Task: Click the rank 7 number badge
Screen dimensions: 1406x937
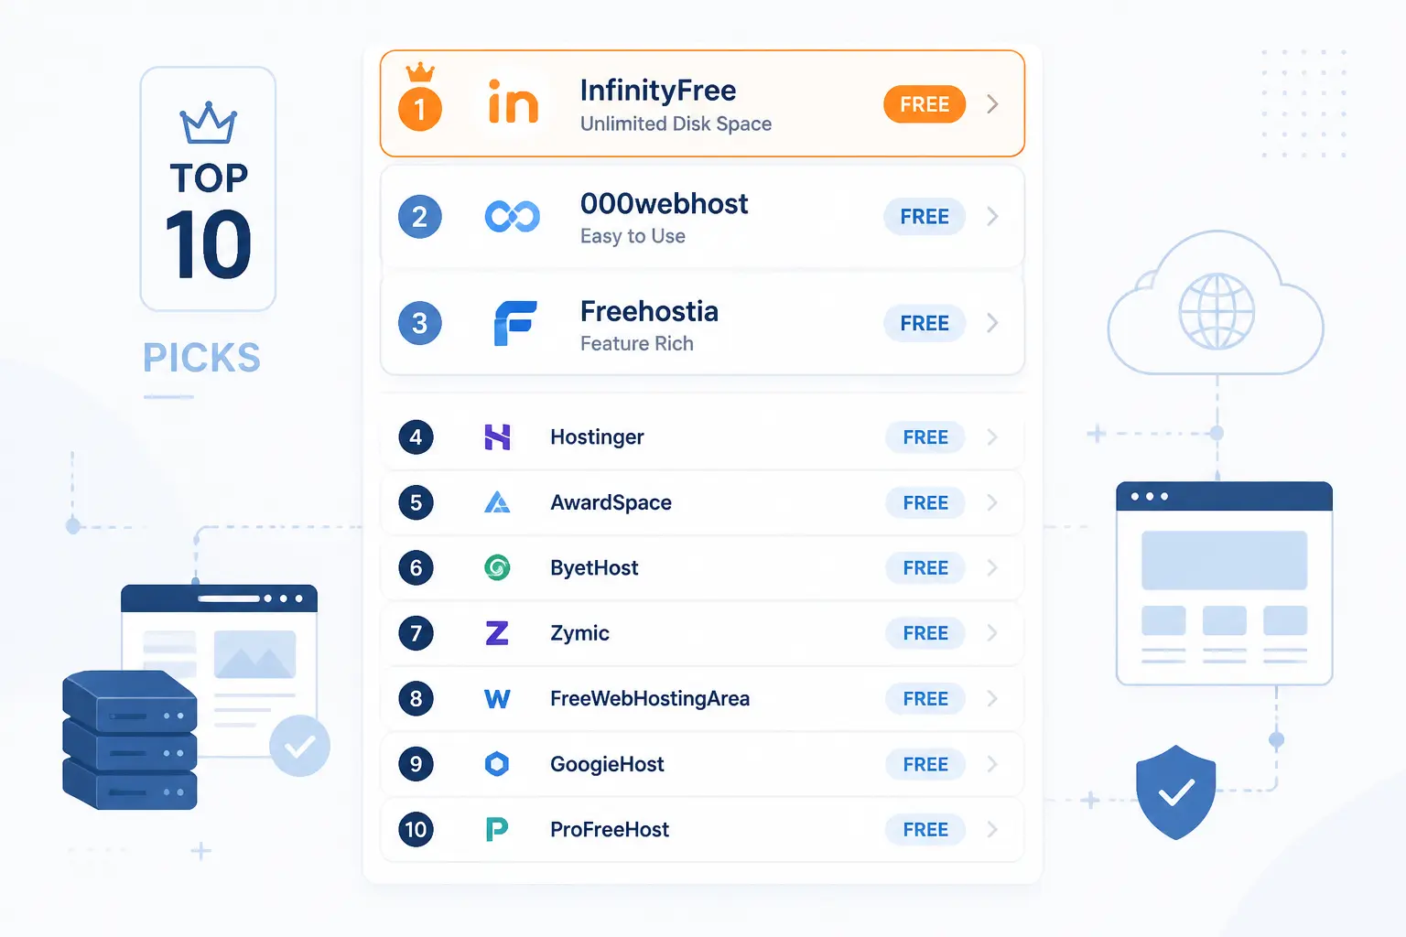Action: click(x=416, y=633)
